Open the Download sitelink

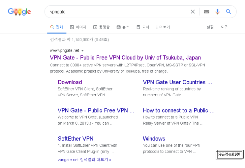(x=70, y=82)
